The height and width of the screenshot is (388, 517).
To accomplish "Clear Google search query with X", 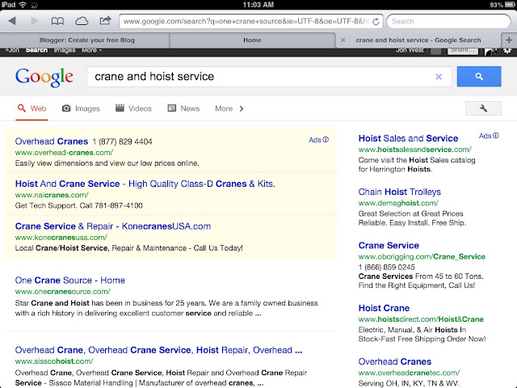I will tap(439, 77).
